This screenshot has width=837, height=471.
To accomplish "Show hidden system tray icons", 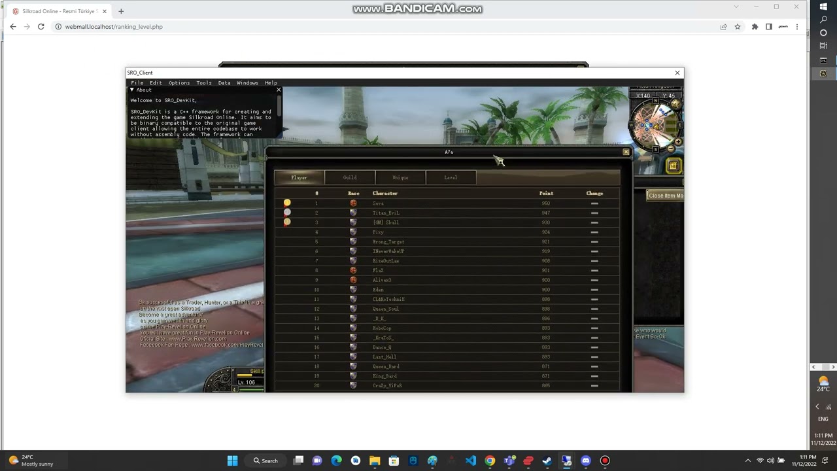I will coord(748,461).
